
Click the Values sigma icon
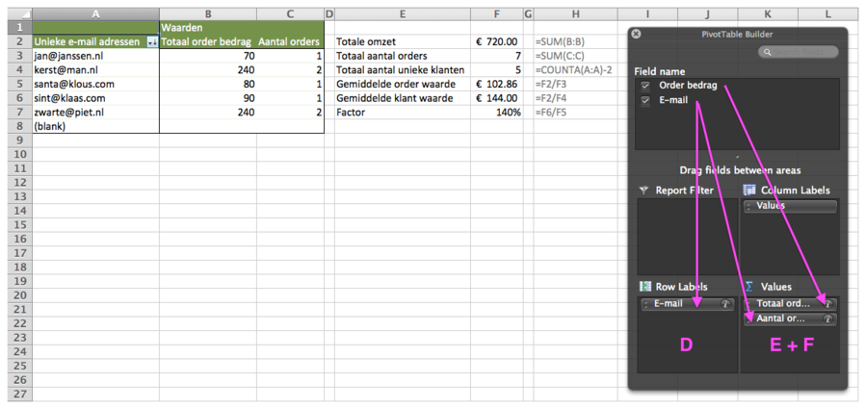[749, 287]
